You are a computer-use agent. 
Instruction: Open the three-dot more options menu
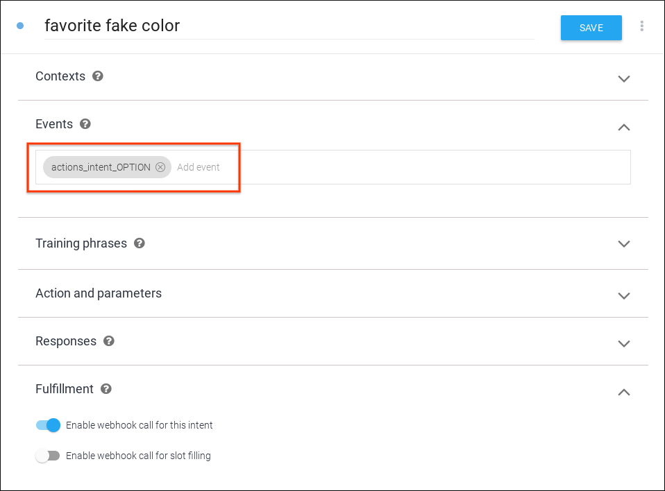[x=642, y=26]
